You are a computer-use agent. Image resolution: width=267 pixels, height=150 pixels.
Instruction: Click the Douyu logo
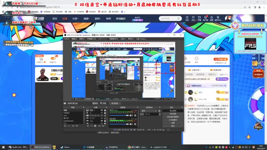pyautogui.click(x=39, y=19)
